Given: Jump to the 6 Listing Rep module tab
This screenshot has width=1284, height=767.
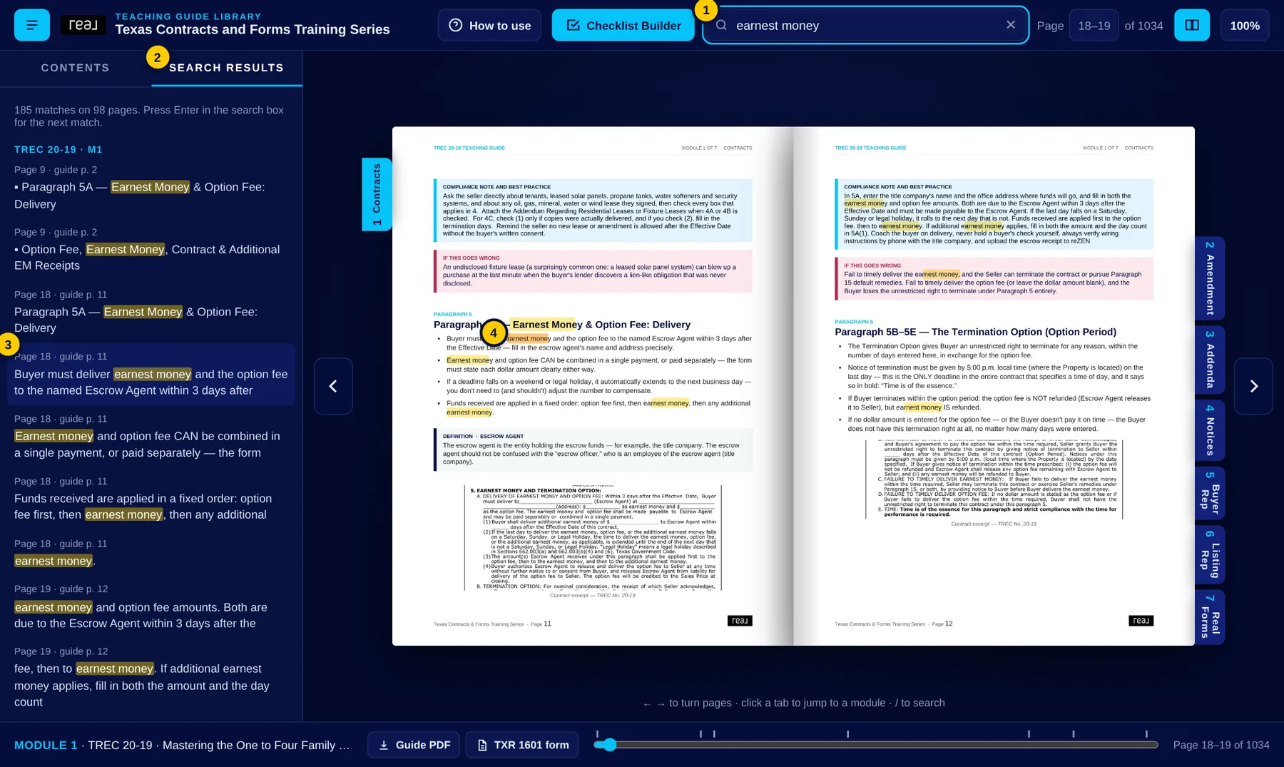Looking at the screenshot, I should 1210,554.
